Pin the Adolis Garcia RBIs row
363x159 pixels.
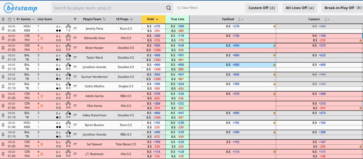pos(3,96)
